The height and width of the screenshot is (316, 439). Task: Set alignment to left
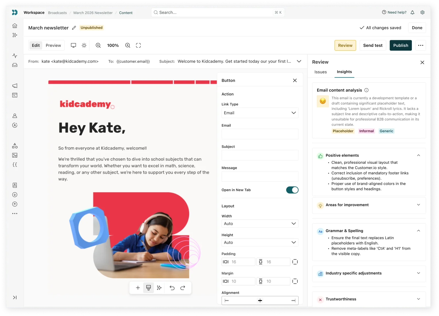227,301
